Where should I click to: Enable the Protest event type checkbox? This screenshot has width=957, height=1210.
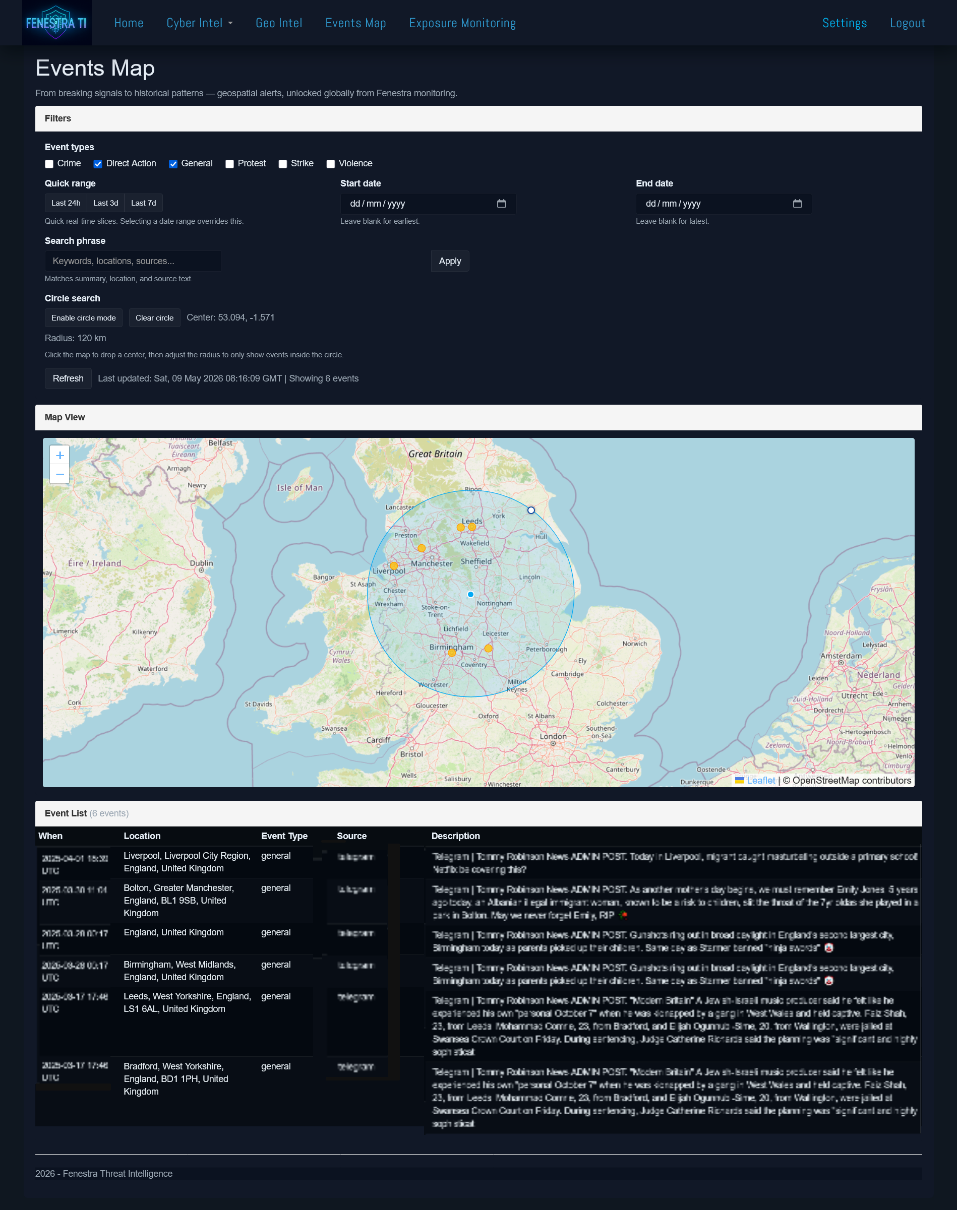pyautogui.click(x=230, y=163)
